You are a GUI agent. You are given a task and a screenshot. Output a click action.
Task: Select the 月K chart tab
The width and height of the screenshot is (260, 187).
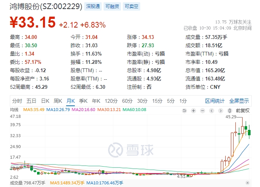(70, 101)
